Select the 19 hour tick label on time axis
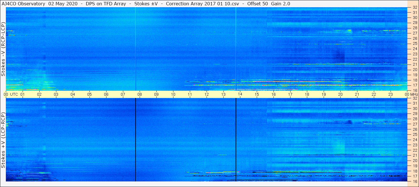This screenshot has height=187, width=419. pos(324,95)
